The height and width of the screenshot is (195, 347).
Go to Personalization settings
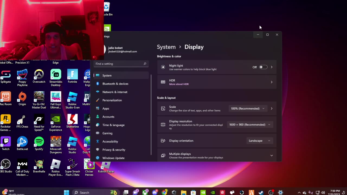(112, 100)
